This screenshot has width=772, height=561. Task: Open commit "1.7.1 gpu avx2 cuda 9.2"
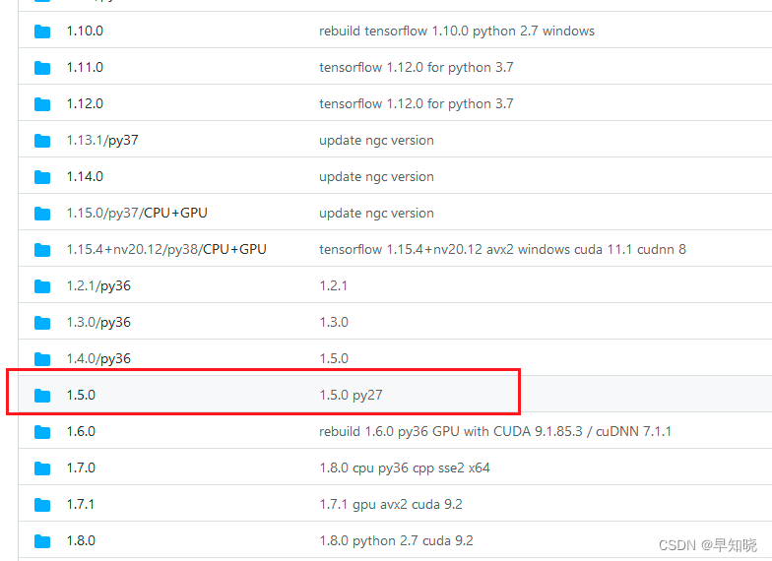391,505
